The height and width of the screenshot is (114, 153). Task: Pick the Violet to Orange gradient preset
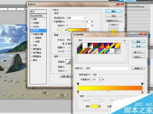click(101, 45)
